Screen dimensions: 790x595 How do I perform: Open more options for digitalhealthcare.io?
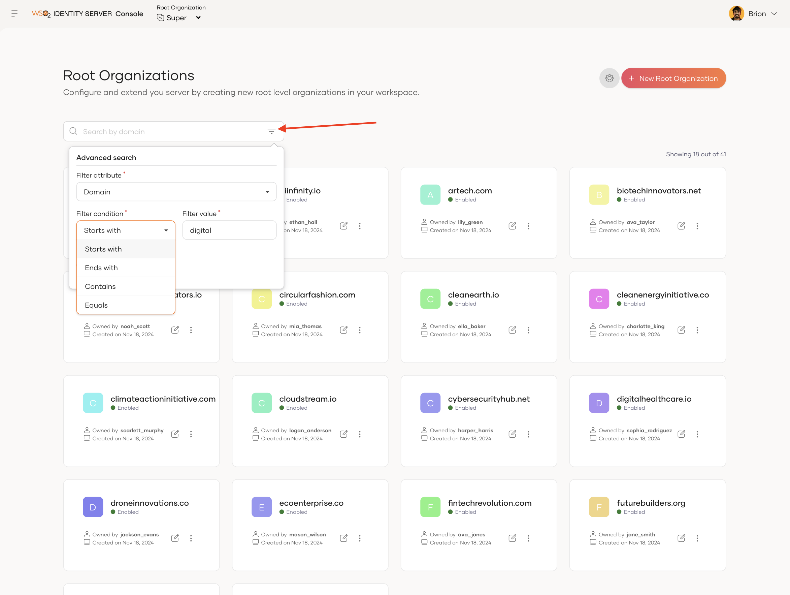[697, 434]
